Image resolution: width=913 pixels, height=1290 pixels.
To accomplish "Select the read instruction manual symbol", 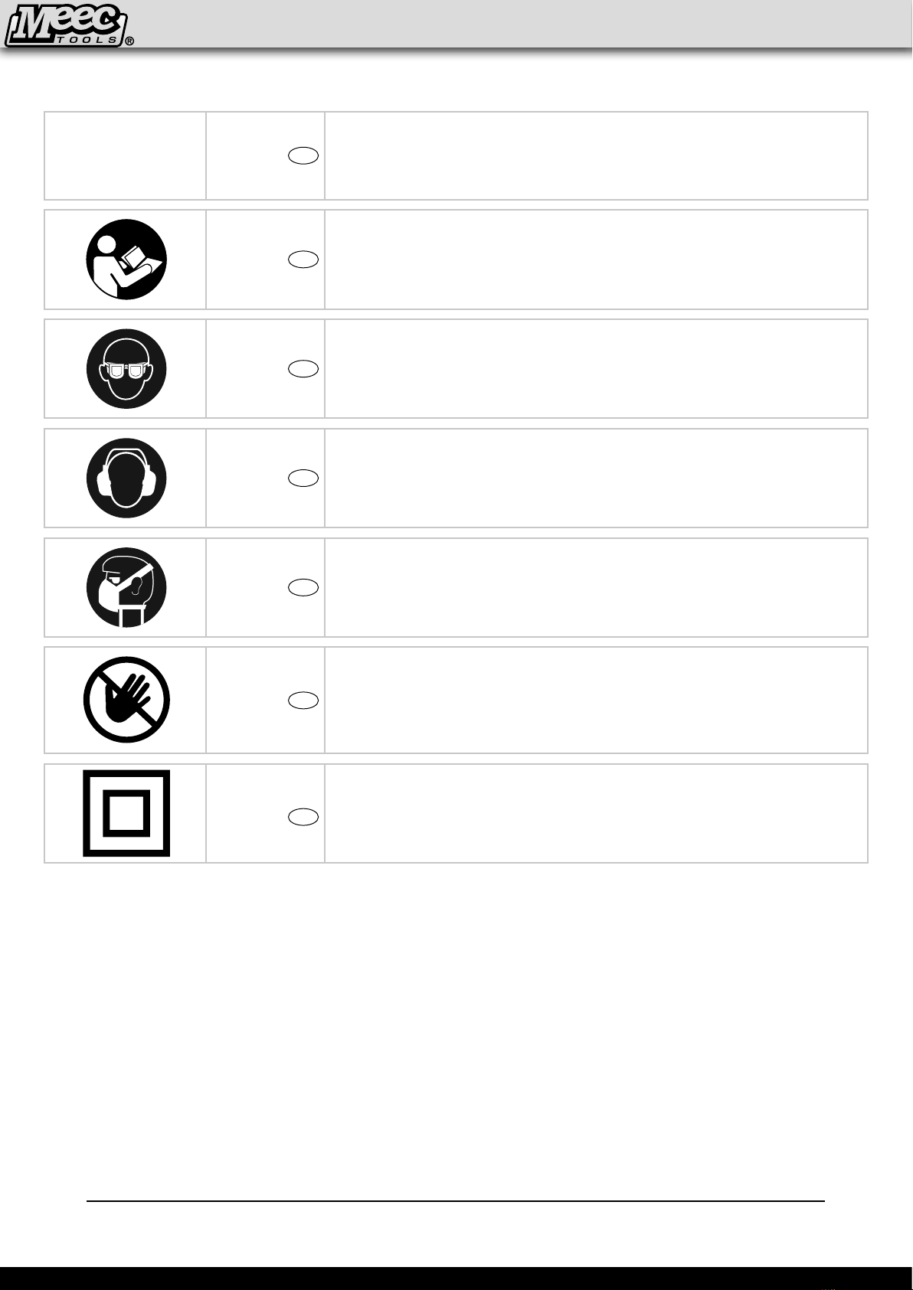I will 126,260.
